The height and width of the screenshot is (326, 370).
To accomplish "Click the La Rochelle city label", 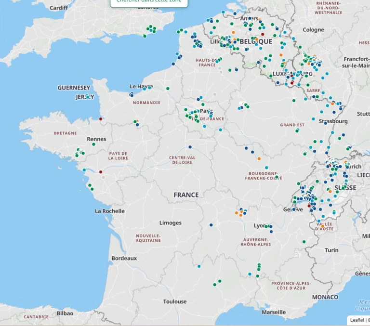I will click(110, 211).
